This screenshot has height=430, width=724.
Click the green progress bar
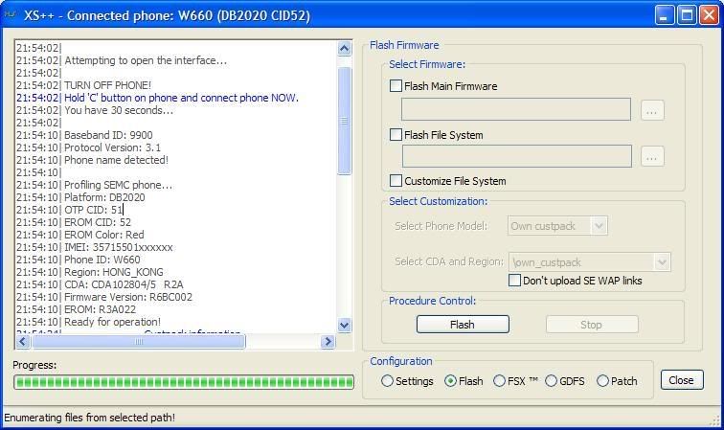(184, 382)
